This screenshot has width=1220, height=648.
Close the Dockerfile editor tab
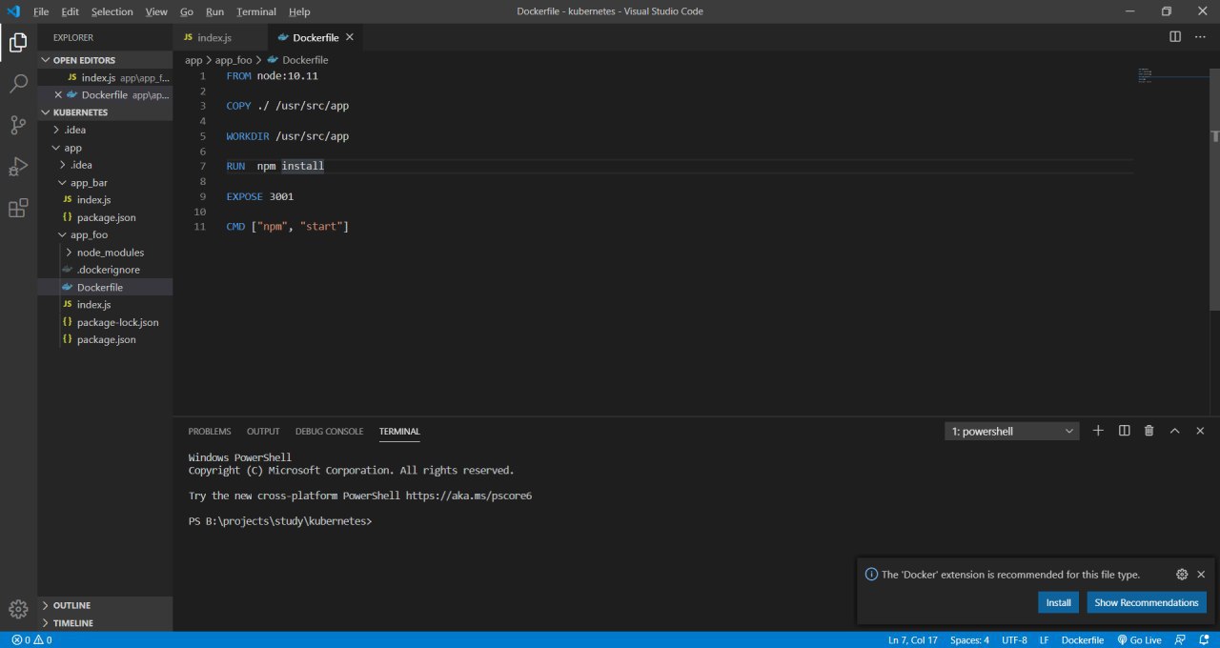coord(350,37)
